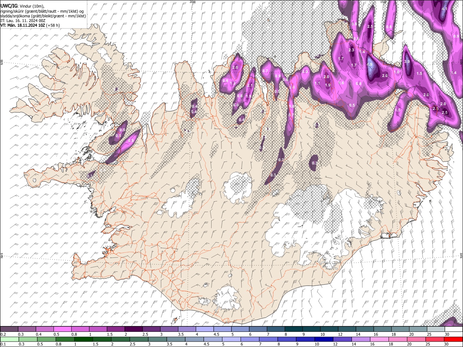Click the 2.1 precipitation value on the map
463x347 pixels.
tap(250, 85)
